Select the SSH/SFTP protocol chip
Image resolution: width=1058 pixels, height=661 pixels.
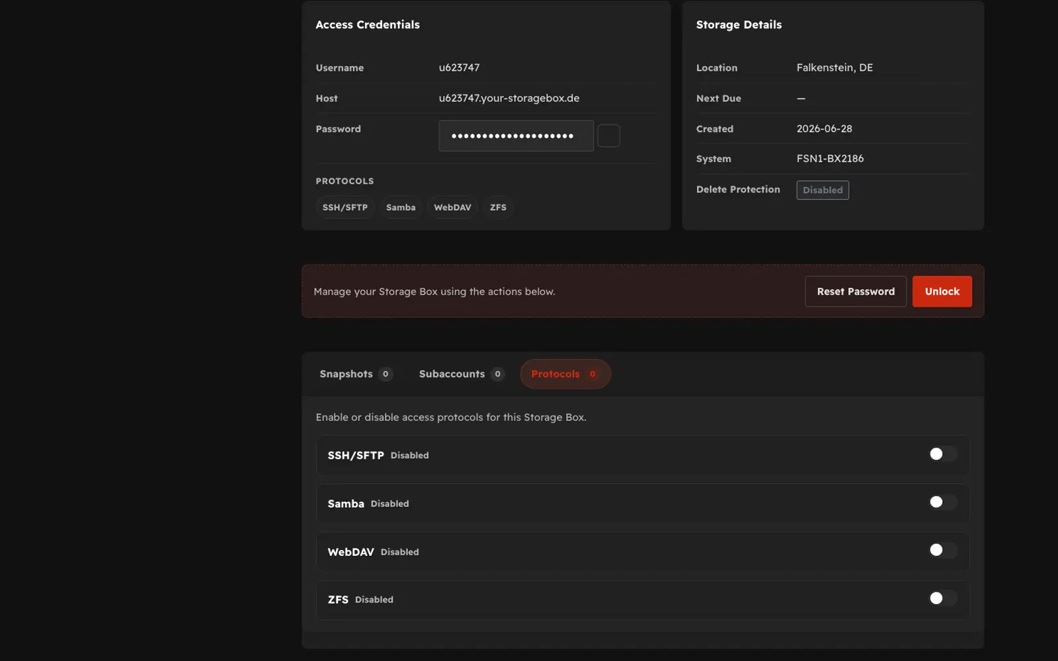tap(345, 208)
